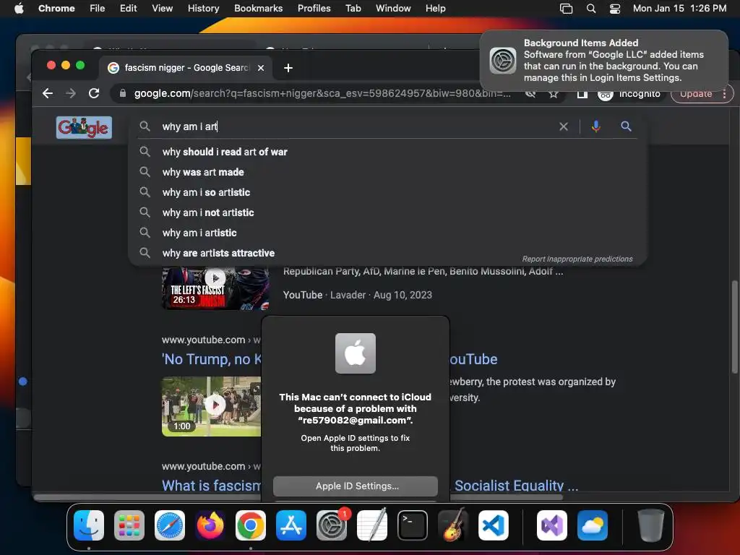Launch Firefox from the Dock
This screenshot has width=740, height=555.
coord(210,525)
